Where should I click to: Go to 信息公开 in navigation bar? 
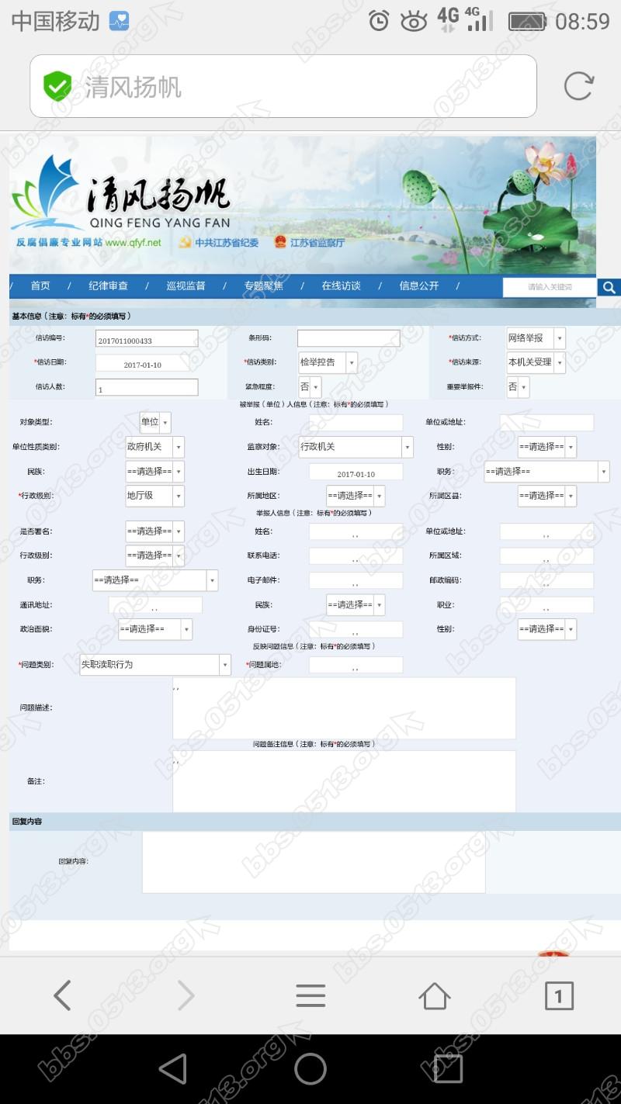tap(419, 286)
